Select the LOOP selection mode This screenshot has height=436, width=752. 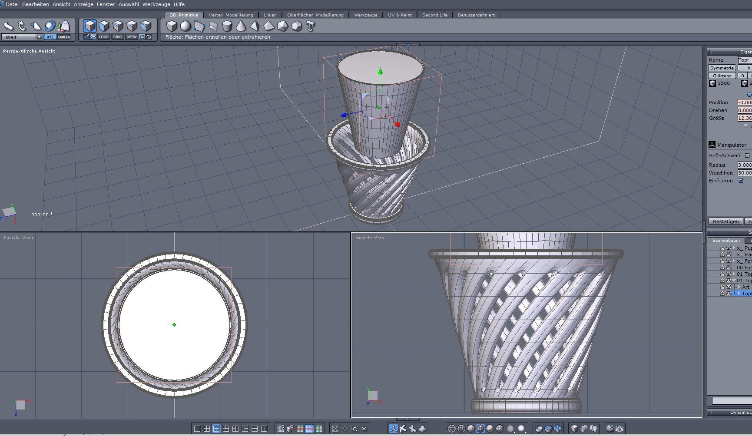click(103, 37)
